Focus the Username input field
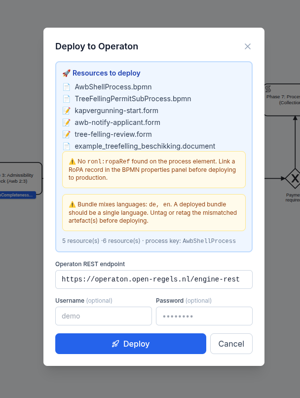The image size is (300, 398). point(104,316)
